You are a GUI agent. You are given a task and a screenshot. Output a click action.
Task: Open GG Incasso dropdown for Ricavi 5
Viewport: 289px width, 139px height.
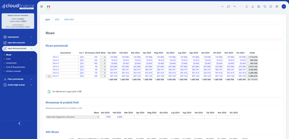coord(98,70)
